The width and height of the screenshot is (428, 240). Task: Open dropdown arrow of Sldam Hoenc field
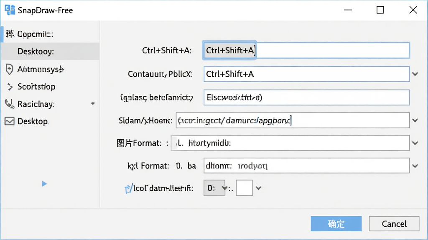point(415,120)
